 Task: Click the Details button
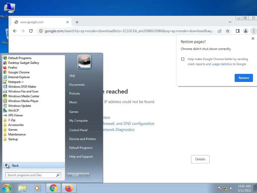200,159
